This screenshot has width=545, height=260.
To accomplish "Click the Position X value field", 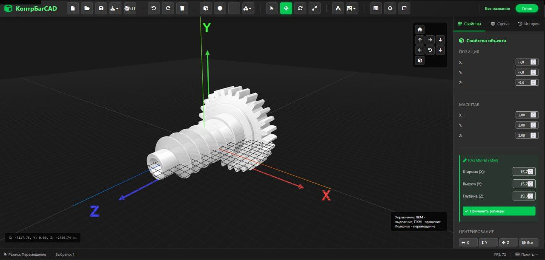I will [x=527, y=62].
